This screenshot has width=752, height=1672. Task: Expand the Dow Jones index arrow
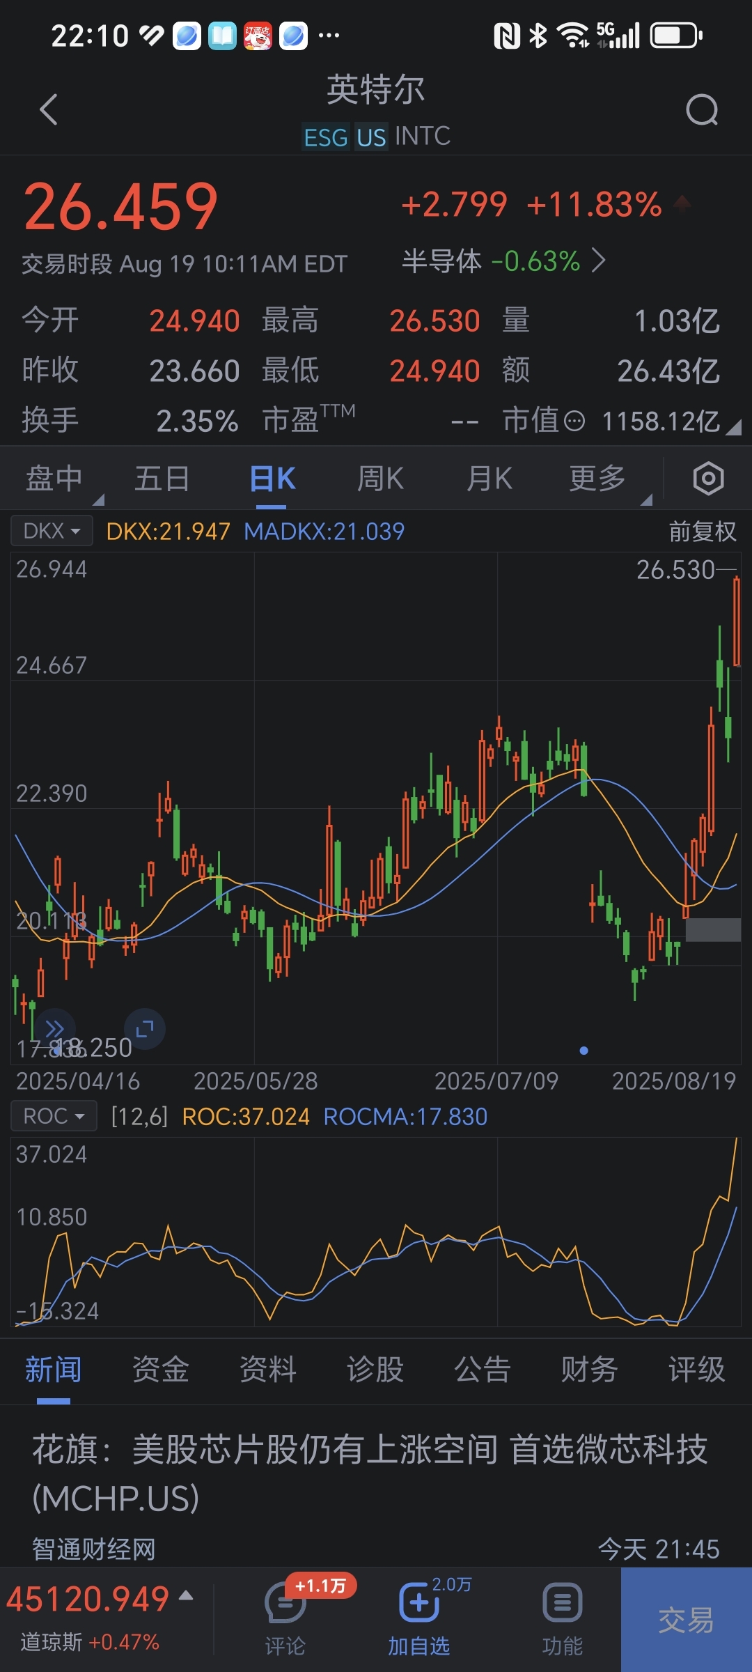(x=186, y=1595)
